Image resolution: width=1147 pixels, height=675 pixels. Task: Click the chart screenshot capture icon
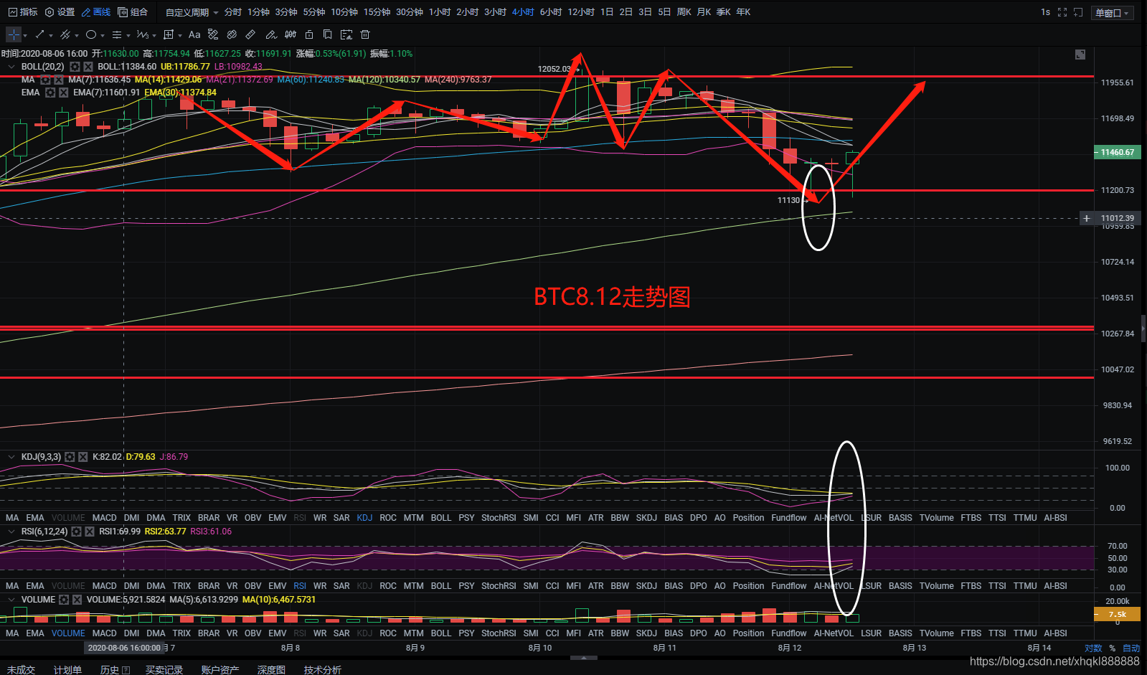click(x=346, y=34)
